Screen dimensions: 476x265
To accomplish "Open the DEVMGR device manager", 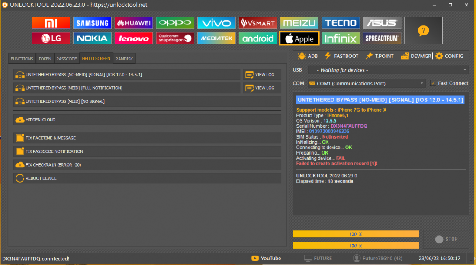I will pyautogui.click(x=416, y=56).
